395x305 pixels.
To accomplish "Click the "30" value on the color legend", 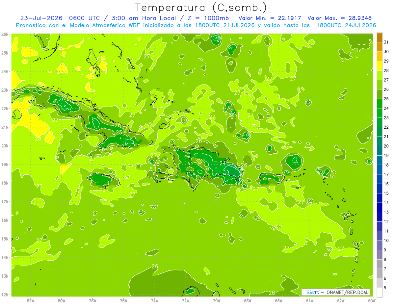I will 386,52.
